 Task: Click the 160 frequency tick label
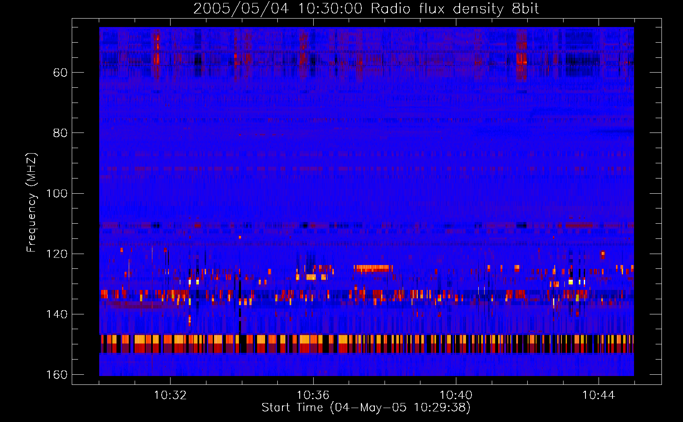(x=57, y=375)
